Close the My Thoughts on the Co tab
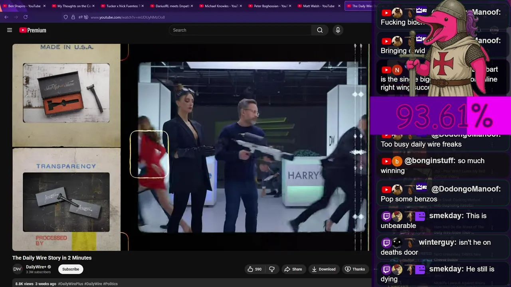The height and width of the screenshot is (287, 511). point(93,6)
